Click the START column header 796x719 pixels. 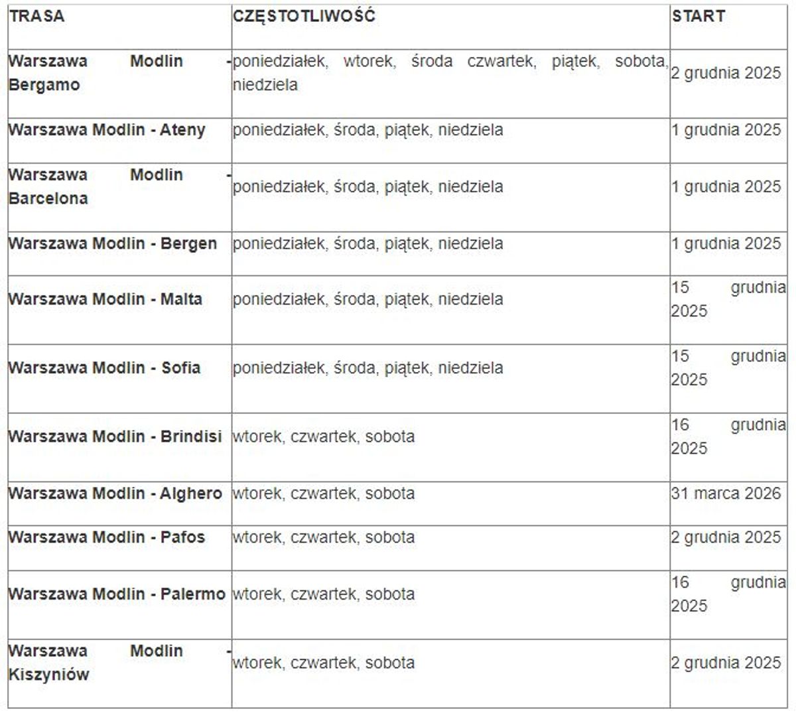click(x=698, y=17)
